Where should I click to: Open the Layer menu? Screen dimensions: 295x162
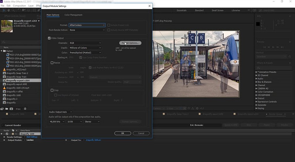(31, 6)
